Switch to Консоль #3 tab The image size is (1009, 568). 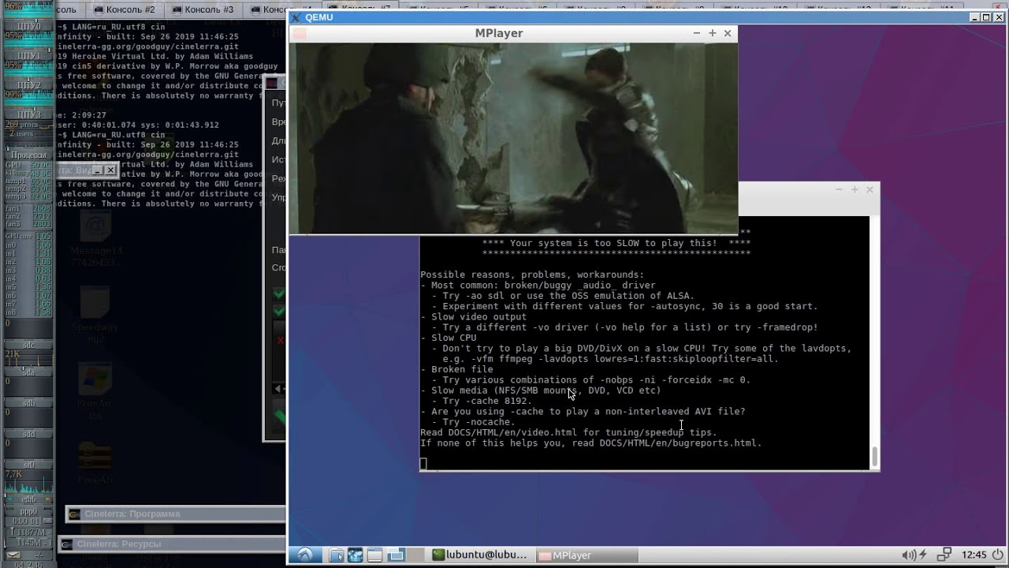203,9
